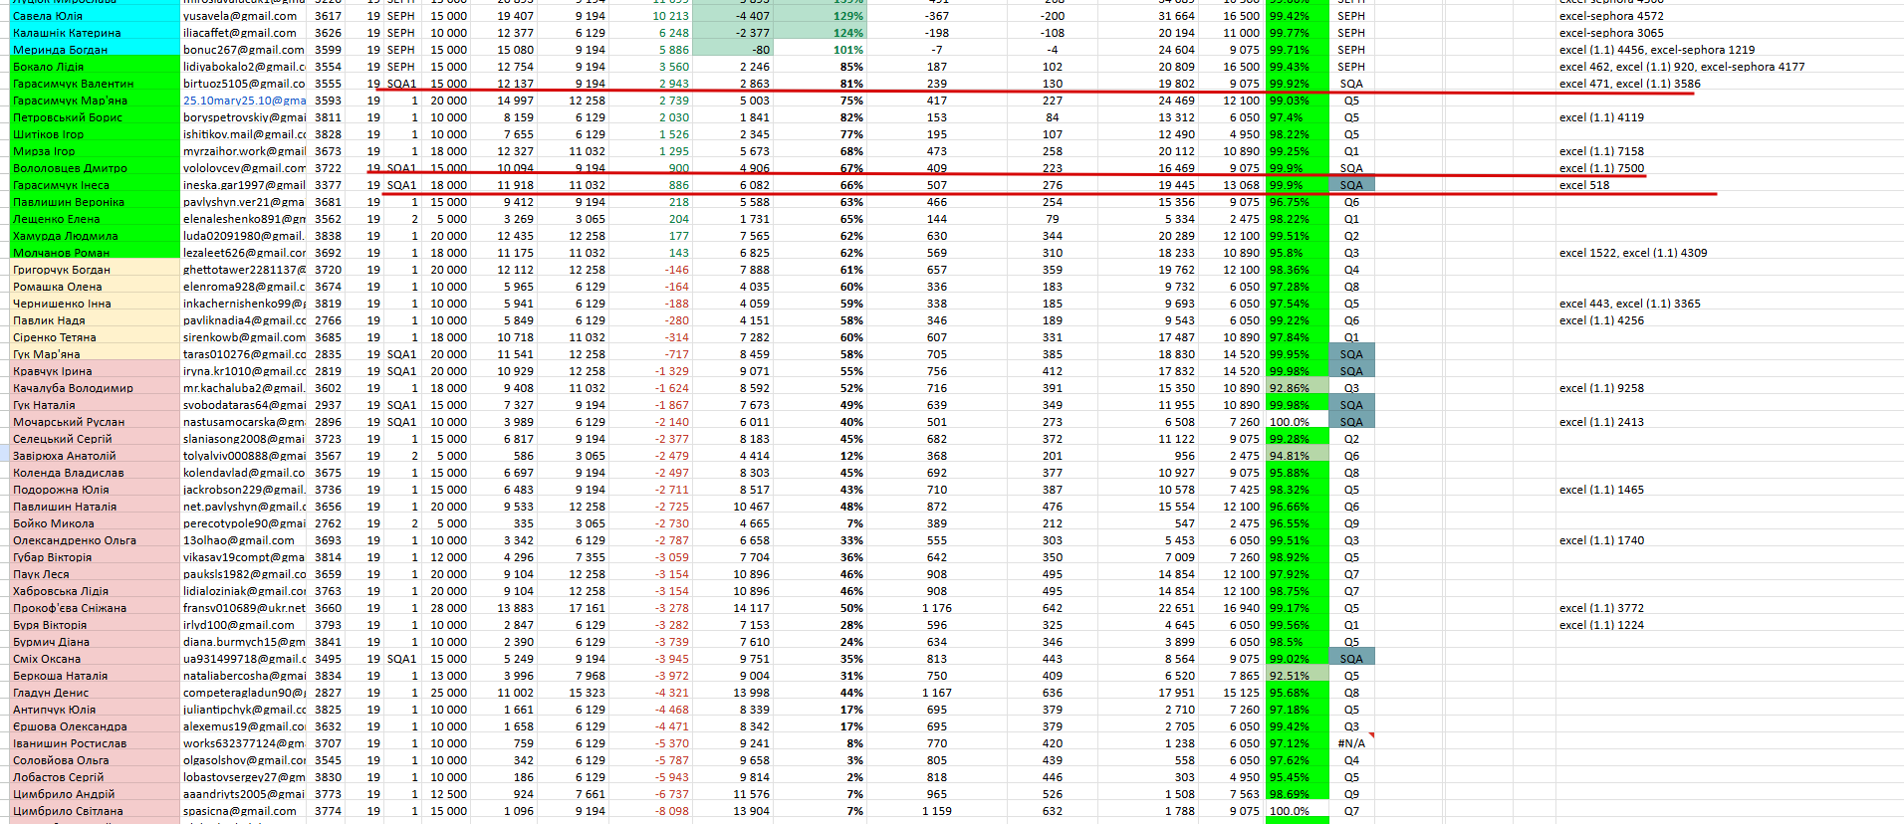
Task: Select the 94.81% cell in Завірюха Анатолій row
Action: point(1297,456)
